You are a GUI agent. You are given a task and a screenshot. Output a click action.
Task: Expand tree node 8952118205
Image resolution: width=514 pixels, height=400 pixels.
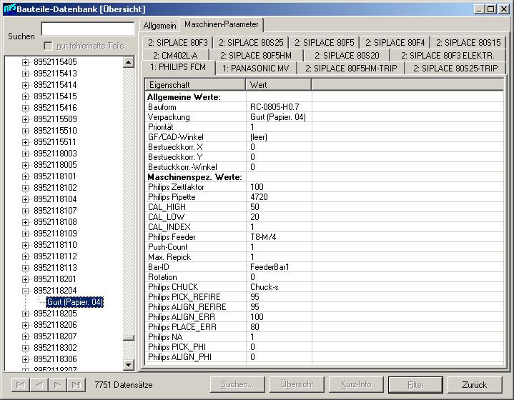25,314
